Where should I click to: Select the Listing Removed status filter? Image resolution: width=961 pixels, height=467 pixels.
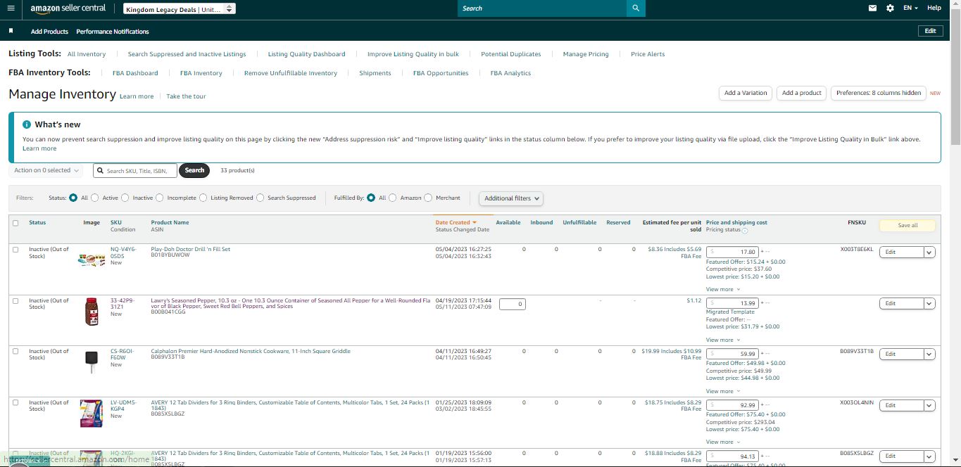[x=203, y=198]
